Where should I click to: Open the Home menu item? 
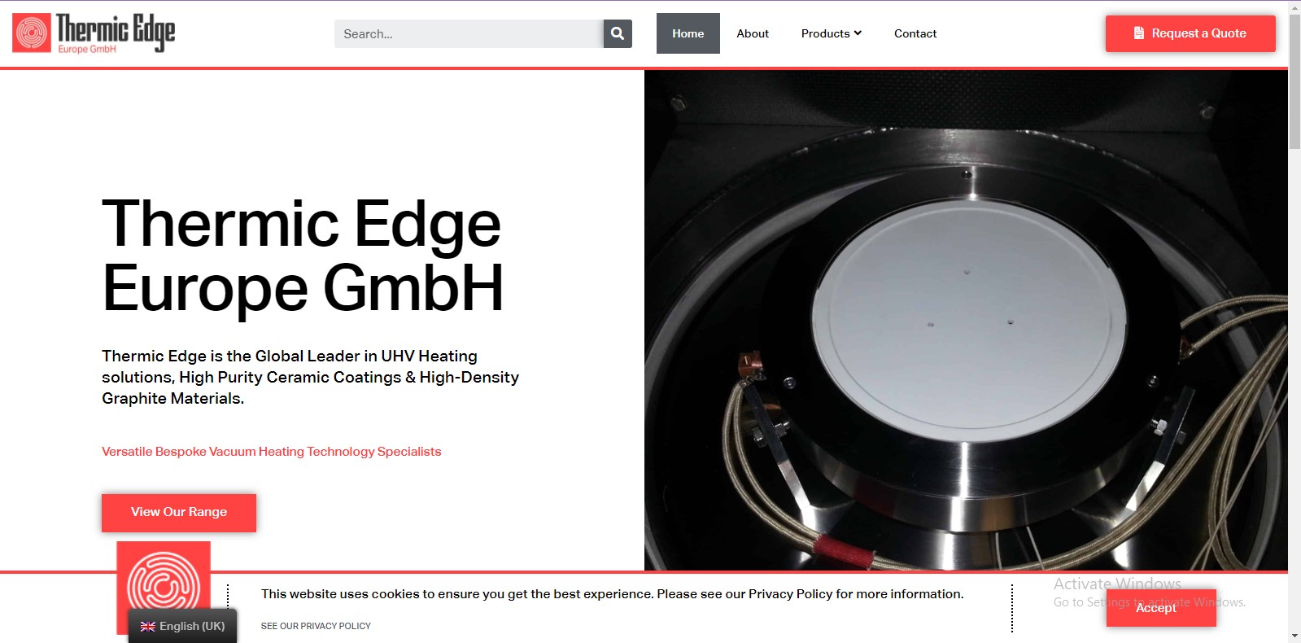pos(688,33)
